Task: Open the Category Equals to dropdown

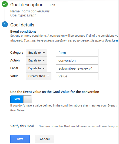Action: pos(37,53)
